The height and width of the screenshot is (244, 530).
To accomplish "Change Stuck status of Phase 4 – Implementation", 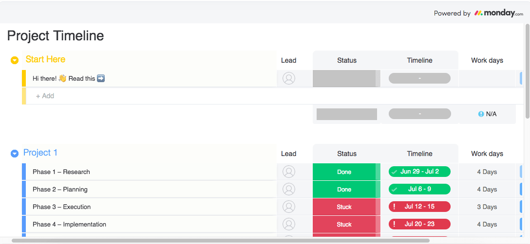I will tap(346, 225).
